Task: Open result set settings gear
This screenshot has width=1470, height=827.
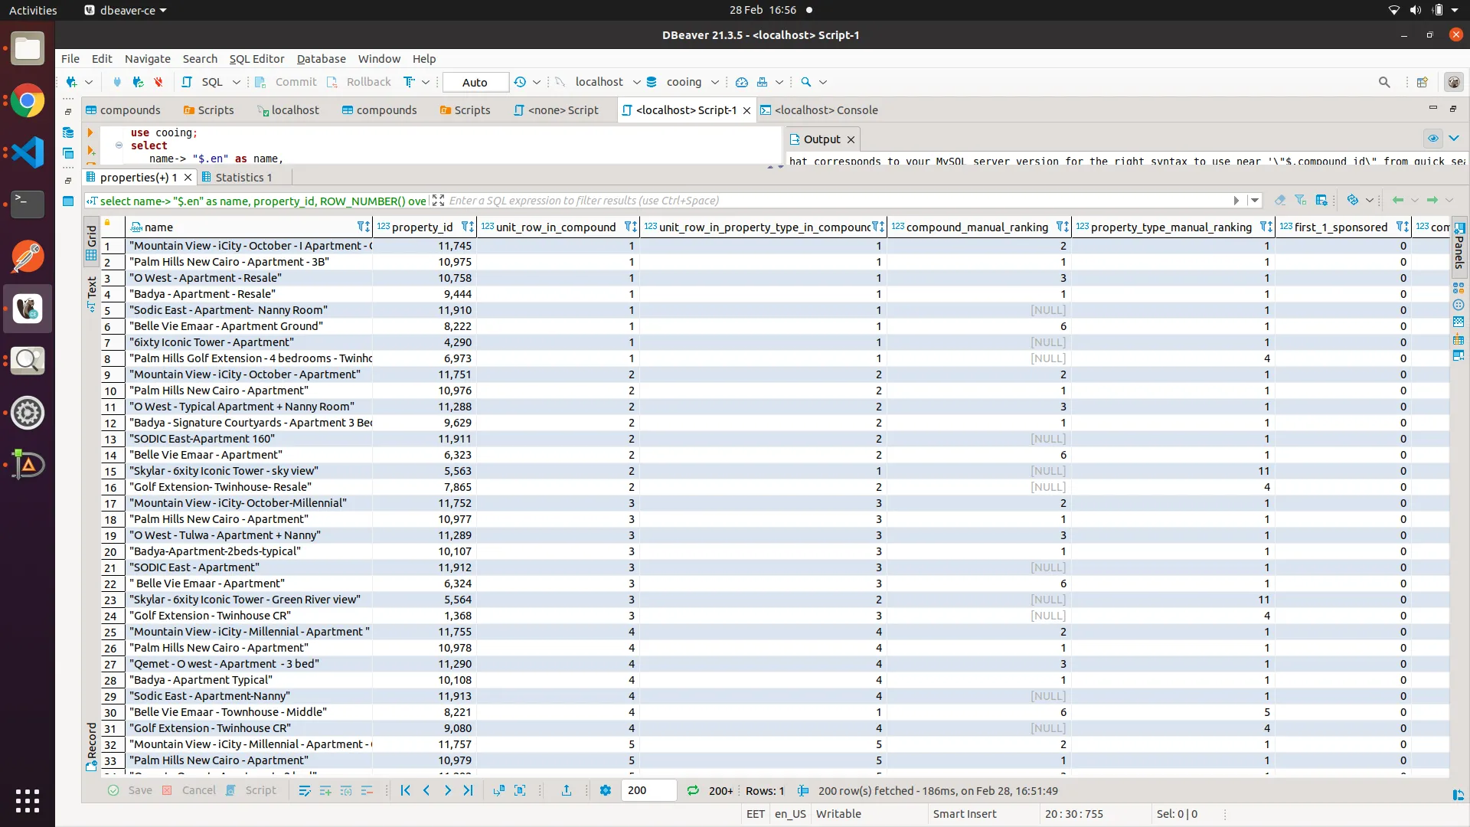Action: (x=606, y=791)
